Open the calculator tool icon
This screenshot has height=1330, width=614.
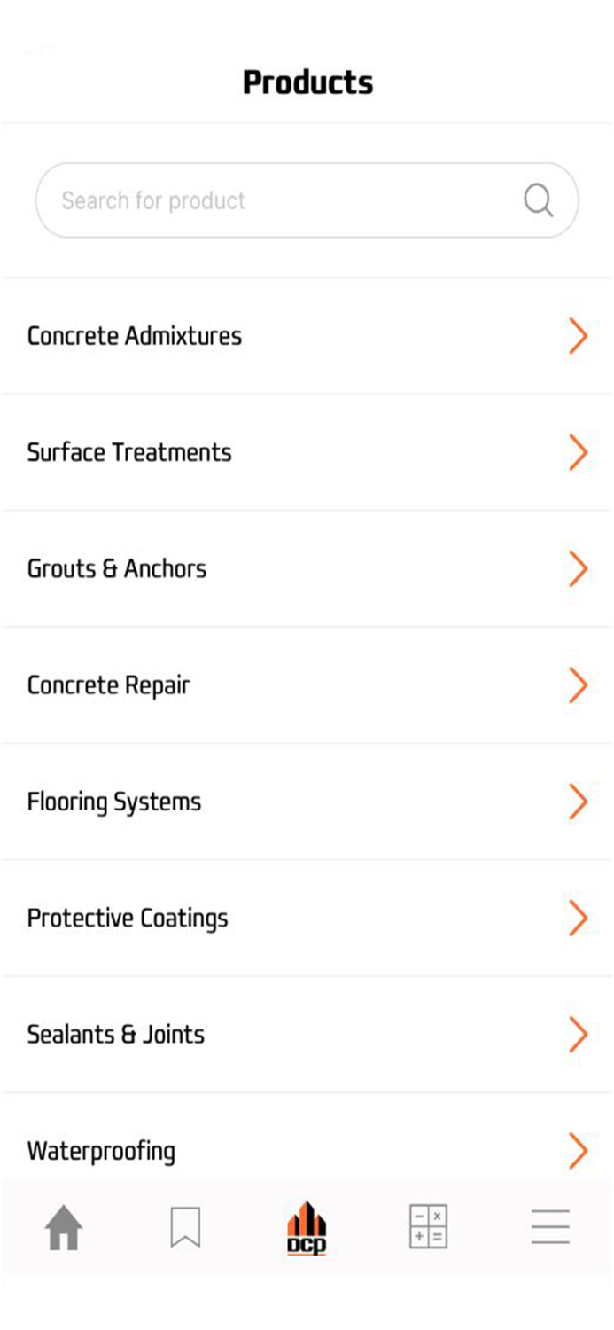pyautogui.click(x=428, y=1225)
